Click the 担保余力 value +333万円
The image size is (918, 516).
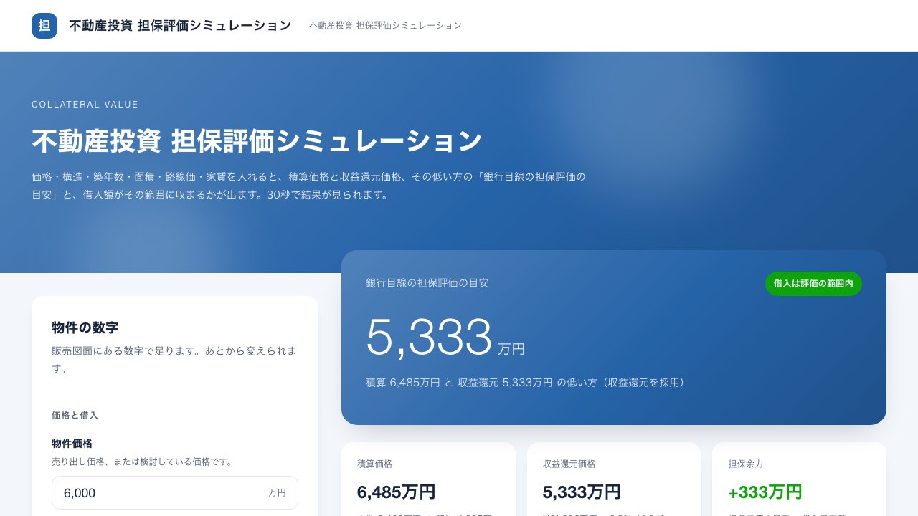tap(765, 492)
